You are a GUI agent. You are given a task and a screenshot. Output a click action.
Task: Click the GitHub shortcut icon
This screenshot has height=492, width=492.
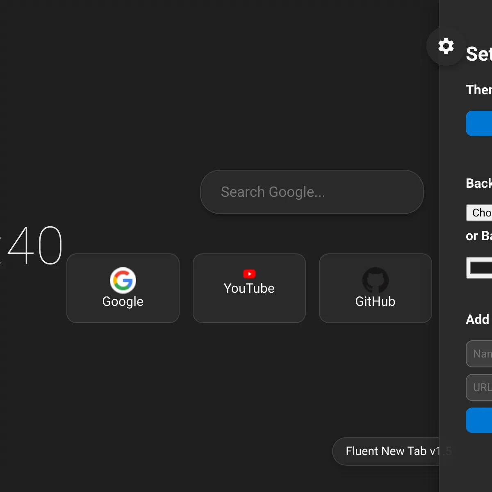375,288
